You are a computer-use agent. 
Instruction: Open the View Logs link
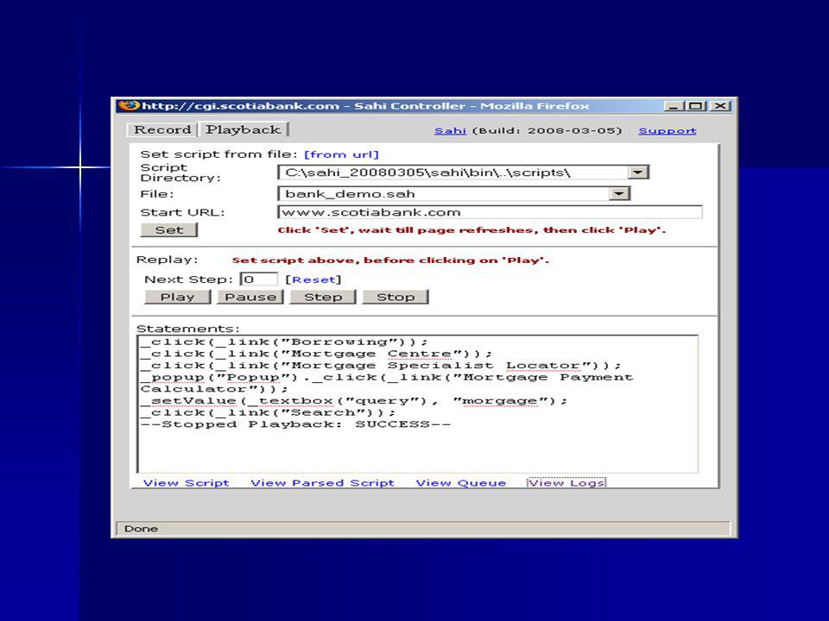coord(566,483)
